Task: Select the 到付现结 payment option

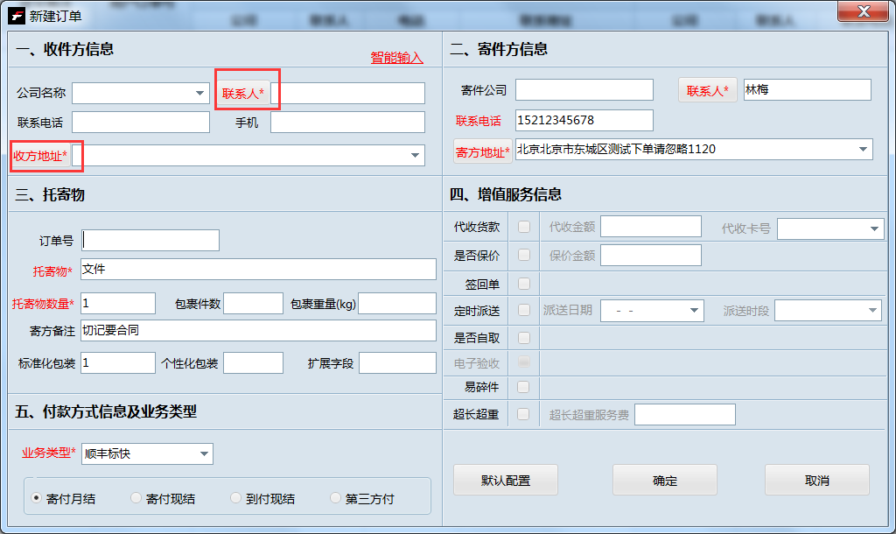Action: (235, 496)
